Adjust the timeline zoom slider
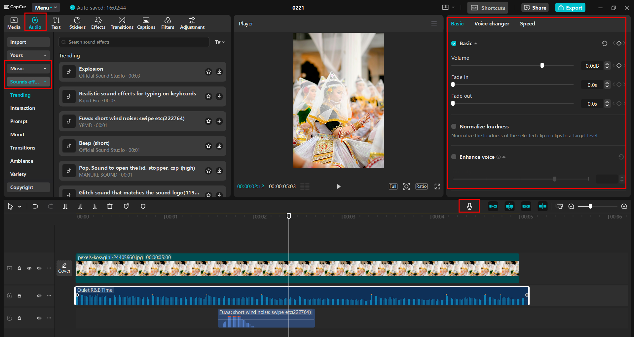 [590, 206]
